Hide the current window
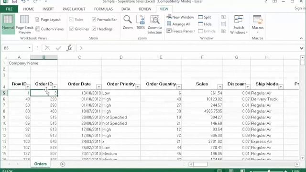Screen dimensions: 306x172 click(205, 24)
